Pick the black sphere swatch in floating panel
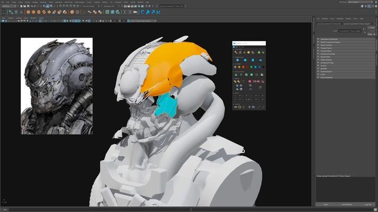 click(263, 67)
